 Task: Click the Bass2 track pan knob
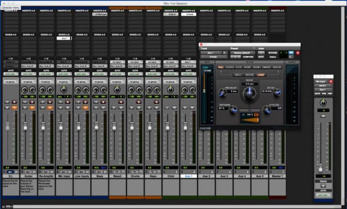point(117,90)
